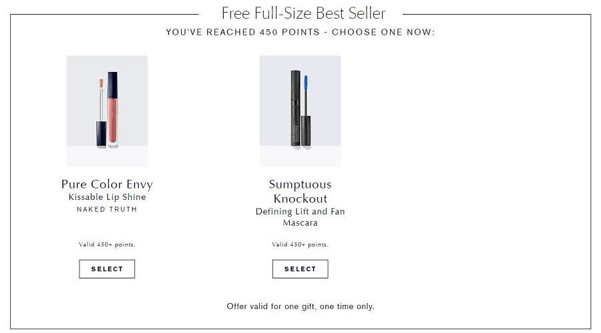Click the lip gloss applicator wand
Screen dimensions: 601x333
tap(102, 113)
